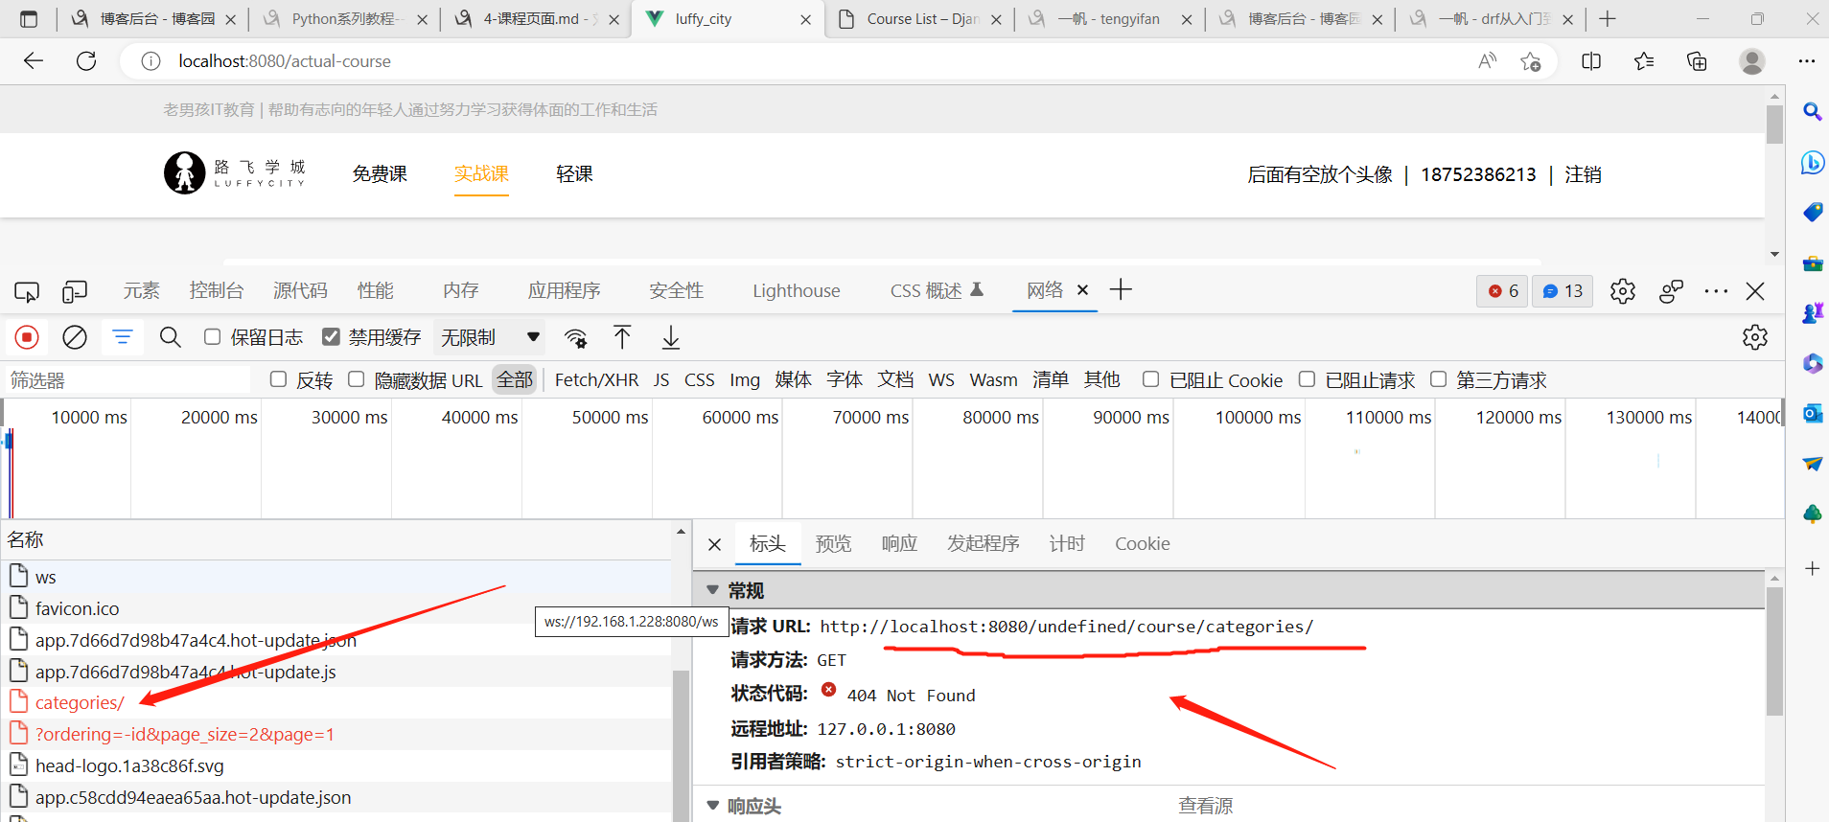Check 第三方请求 filter

(x=1438, y=379)
